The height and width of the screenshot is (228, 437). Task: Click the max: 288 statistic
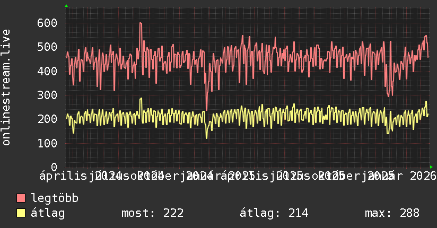point(392,213)
